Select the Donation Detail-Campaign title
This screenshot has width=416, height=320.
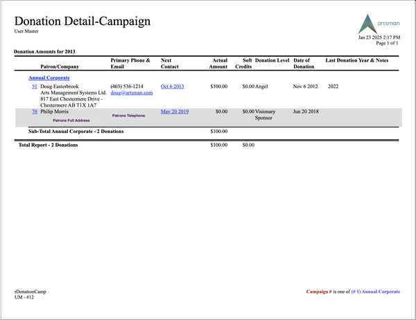tap(83, 21)
